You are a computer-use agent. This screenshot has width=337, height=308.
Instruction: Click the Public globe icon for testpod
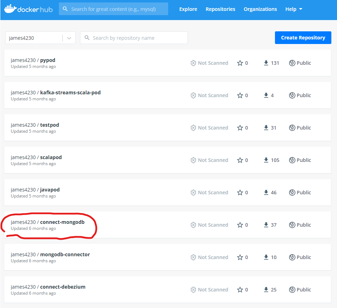pos(292,128)
